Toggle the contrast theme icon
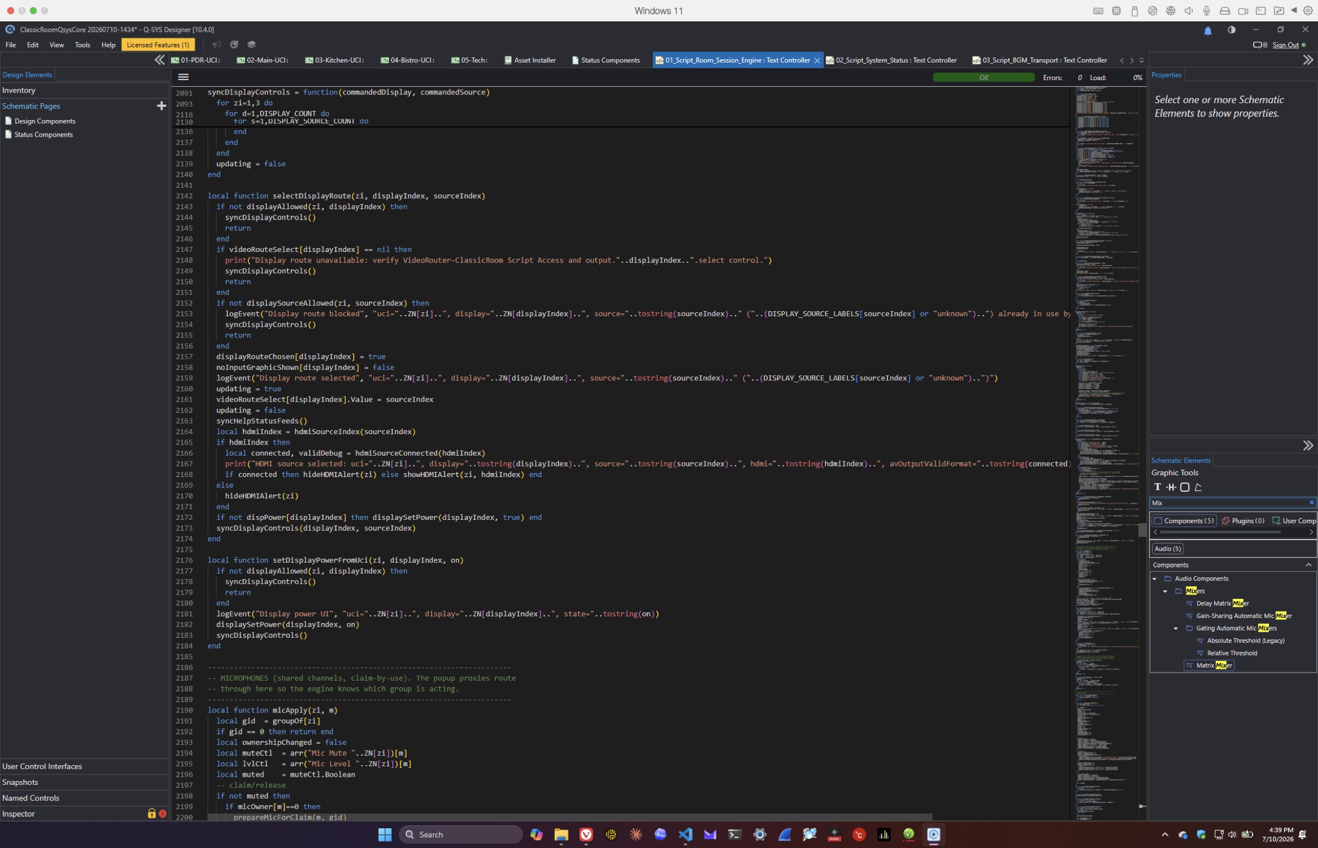This screenshot has height=848, width=1318. 1232,30
